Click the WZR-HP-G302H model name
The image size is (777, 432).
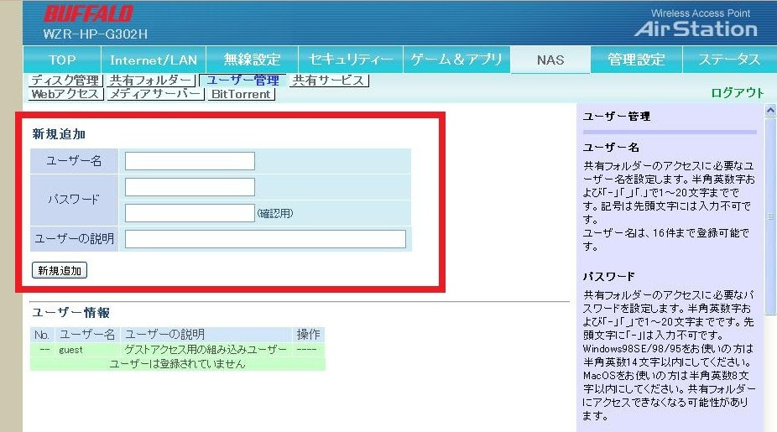tap(95, 34)
